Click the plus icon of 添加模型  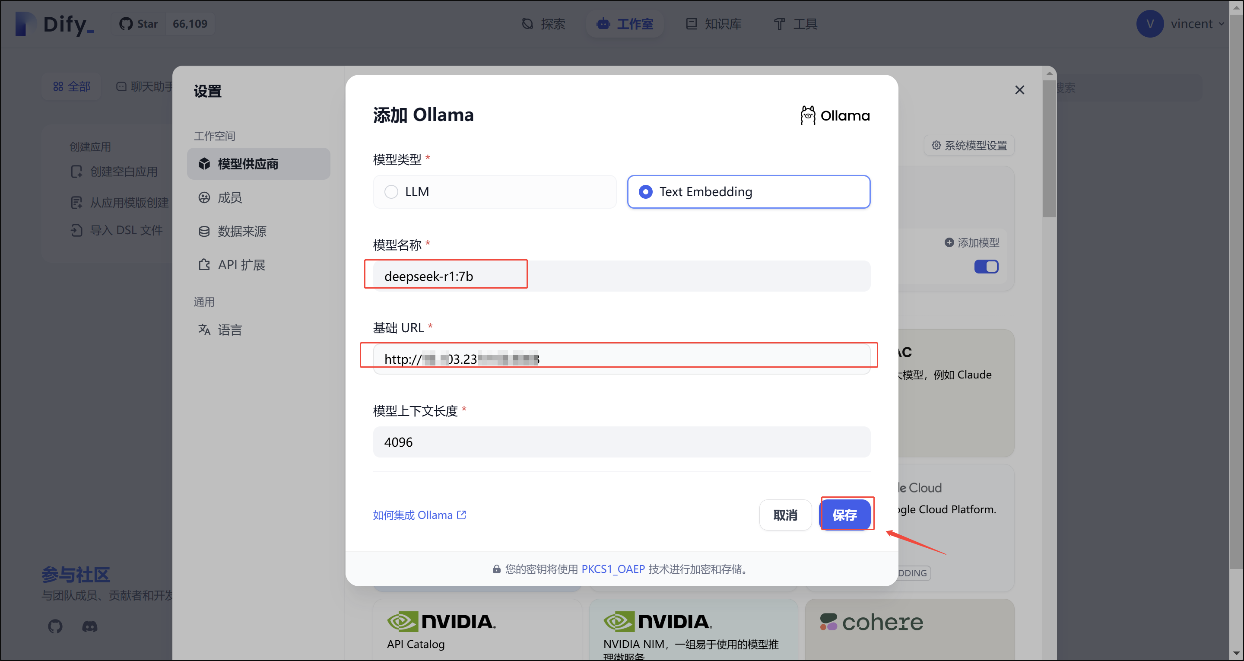coord(949,242)
